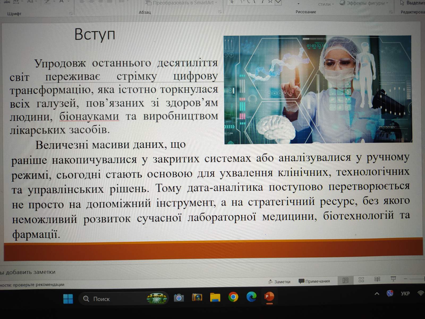Click the zoom out minus button
Image resolution: width=425 pixels, height=319 pixels.
point(405,279)
